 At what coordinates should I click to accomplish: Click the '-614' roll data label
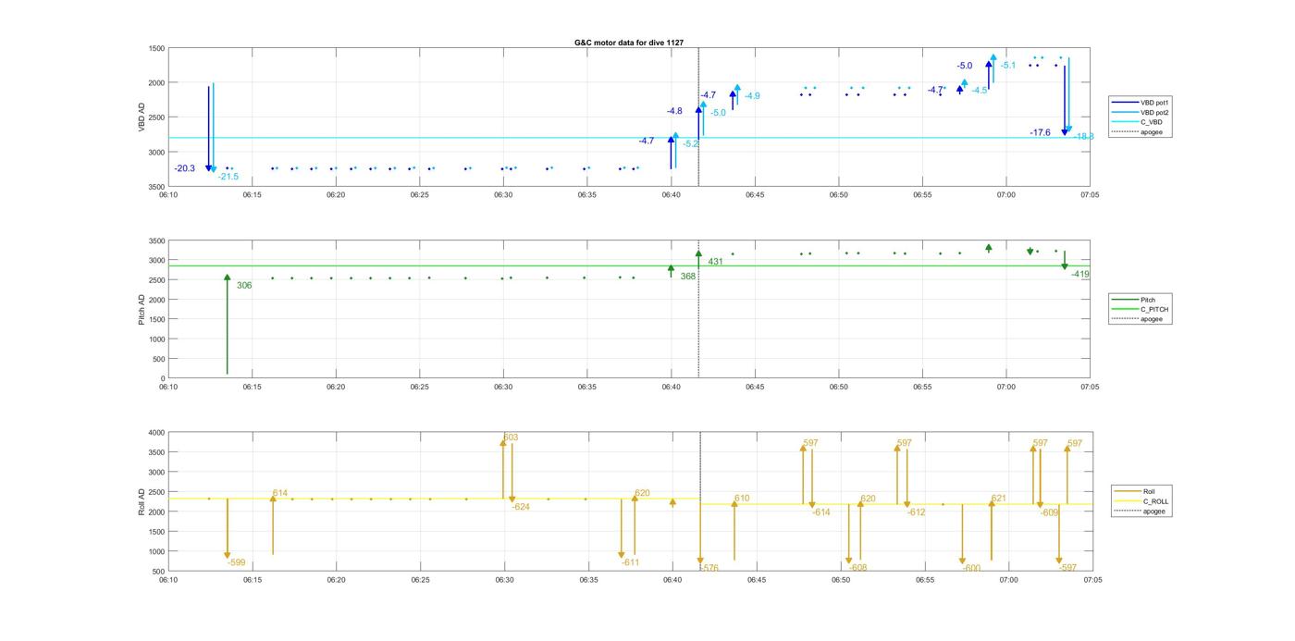click(x=821, y=512)
